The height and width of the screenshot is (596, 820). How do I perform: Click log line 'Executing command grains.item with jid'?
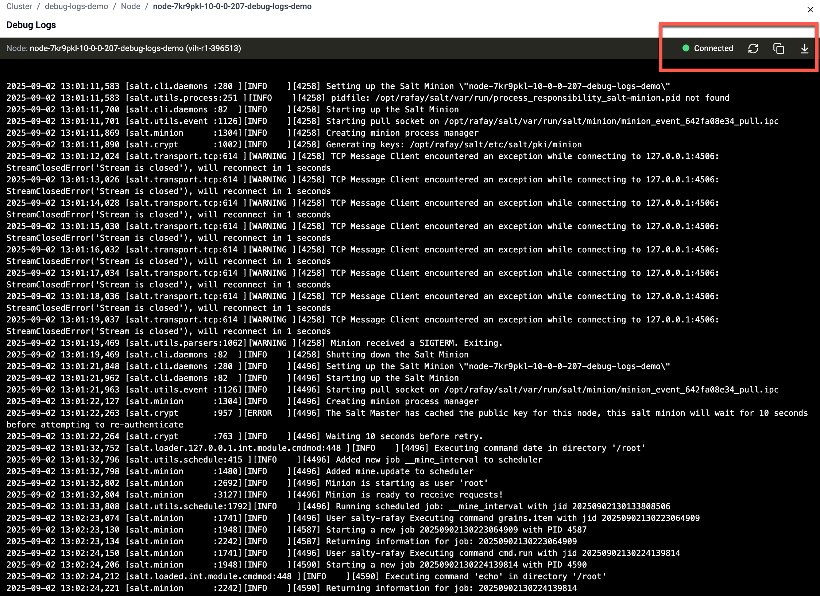coord(353,518)
